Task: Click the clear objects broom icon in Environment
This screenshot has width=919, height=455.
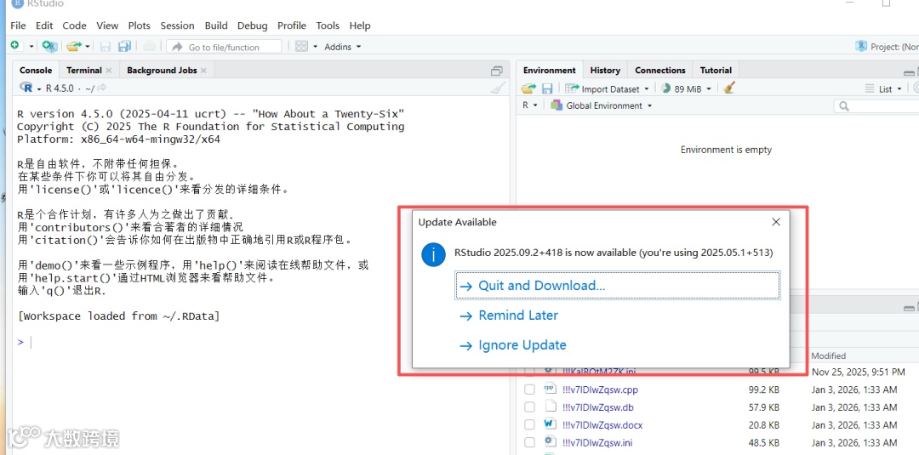Action: (728, 88)
